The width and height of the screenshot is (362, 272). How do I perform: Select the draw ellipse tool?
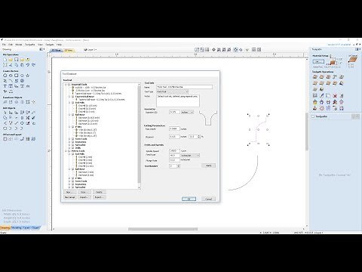point(11,76)
